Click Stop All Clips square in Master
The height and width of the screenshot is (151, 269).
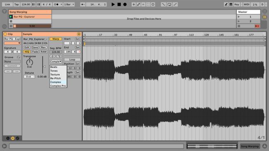[239, 26]
